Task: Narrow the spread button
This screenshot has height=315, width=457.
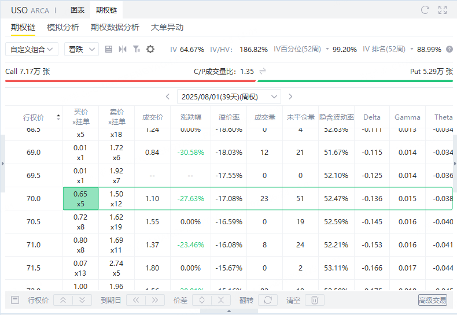Action: click(221, 300)
